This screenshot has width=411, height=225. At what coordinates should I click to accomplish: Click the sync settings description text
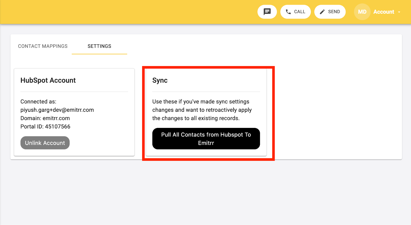coord(202,110)
